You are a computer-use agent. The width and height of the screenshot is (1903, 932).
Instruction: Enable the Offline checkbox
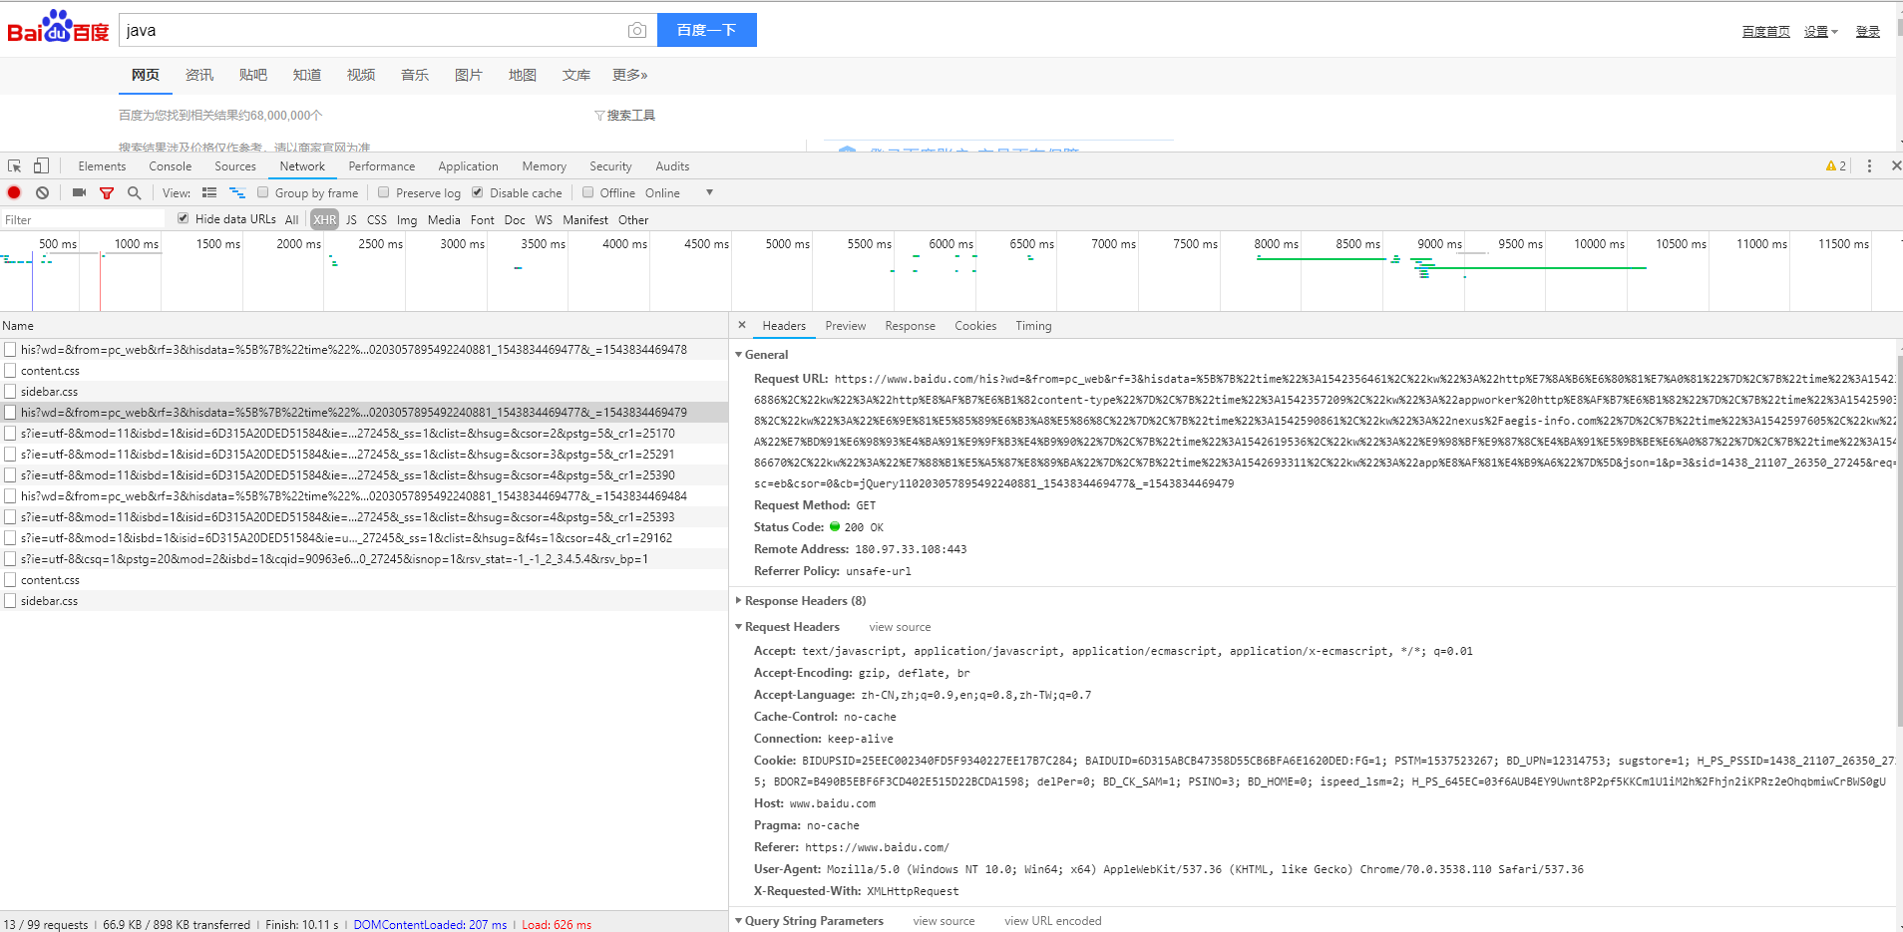[588, 192]
